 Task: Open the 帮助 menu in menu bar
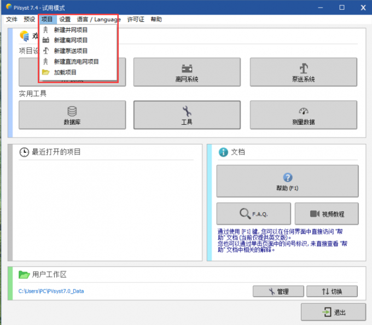pos(156,19)
